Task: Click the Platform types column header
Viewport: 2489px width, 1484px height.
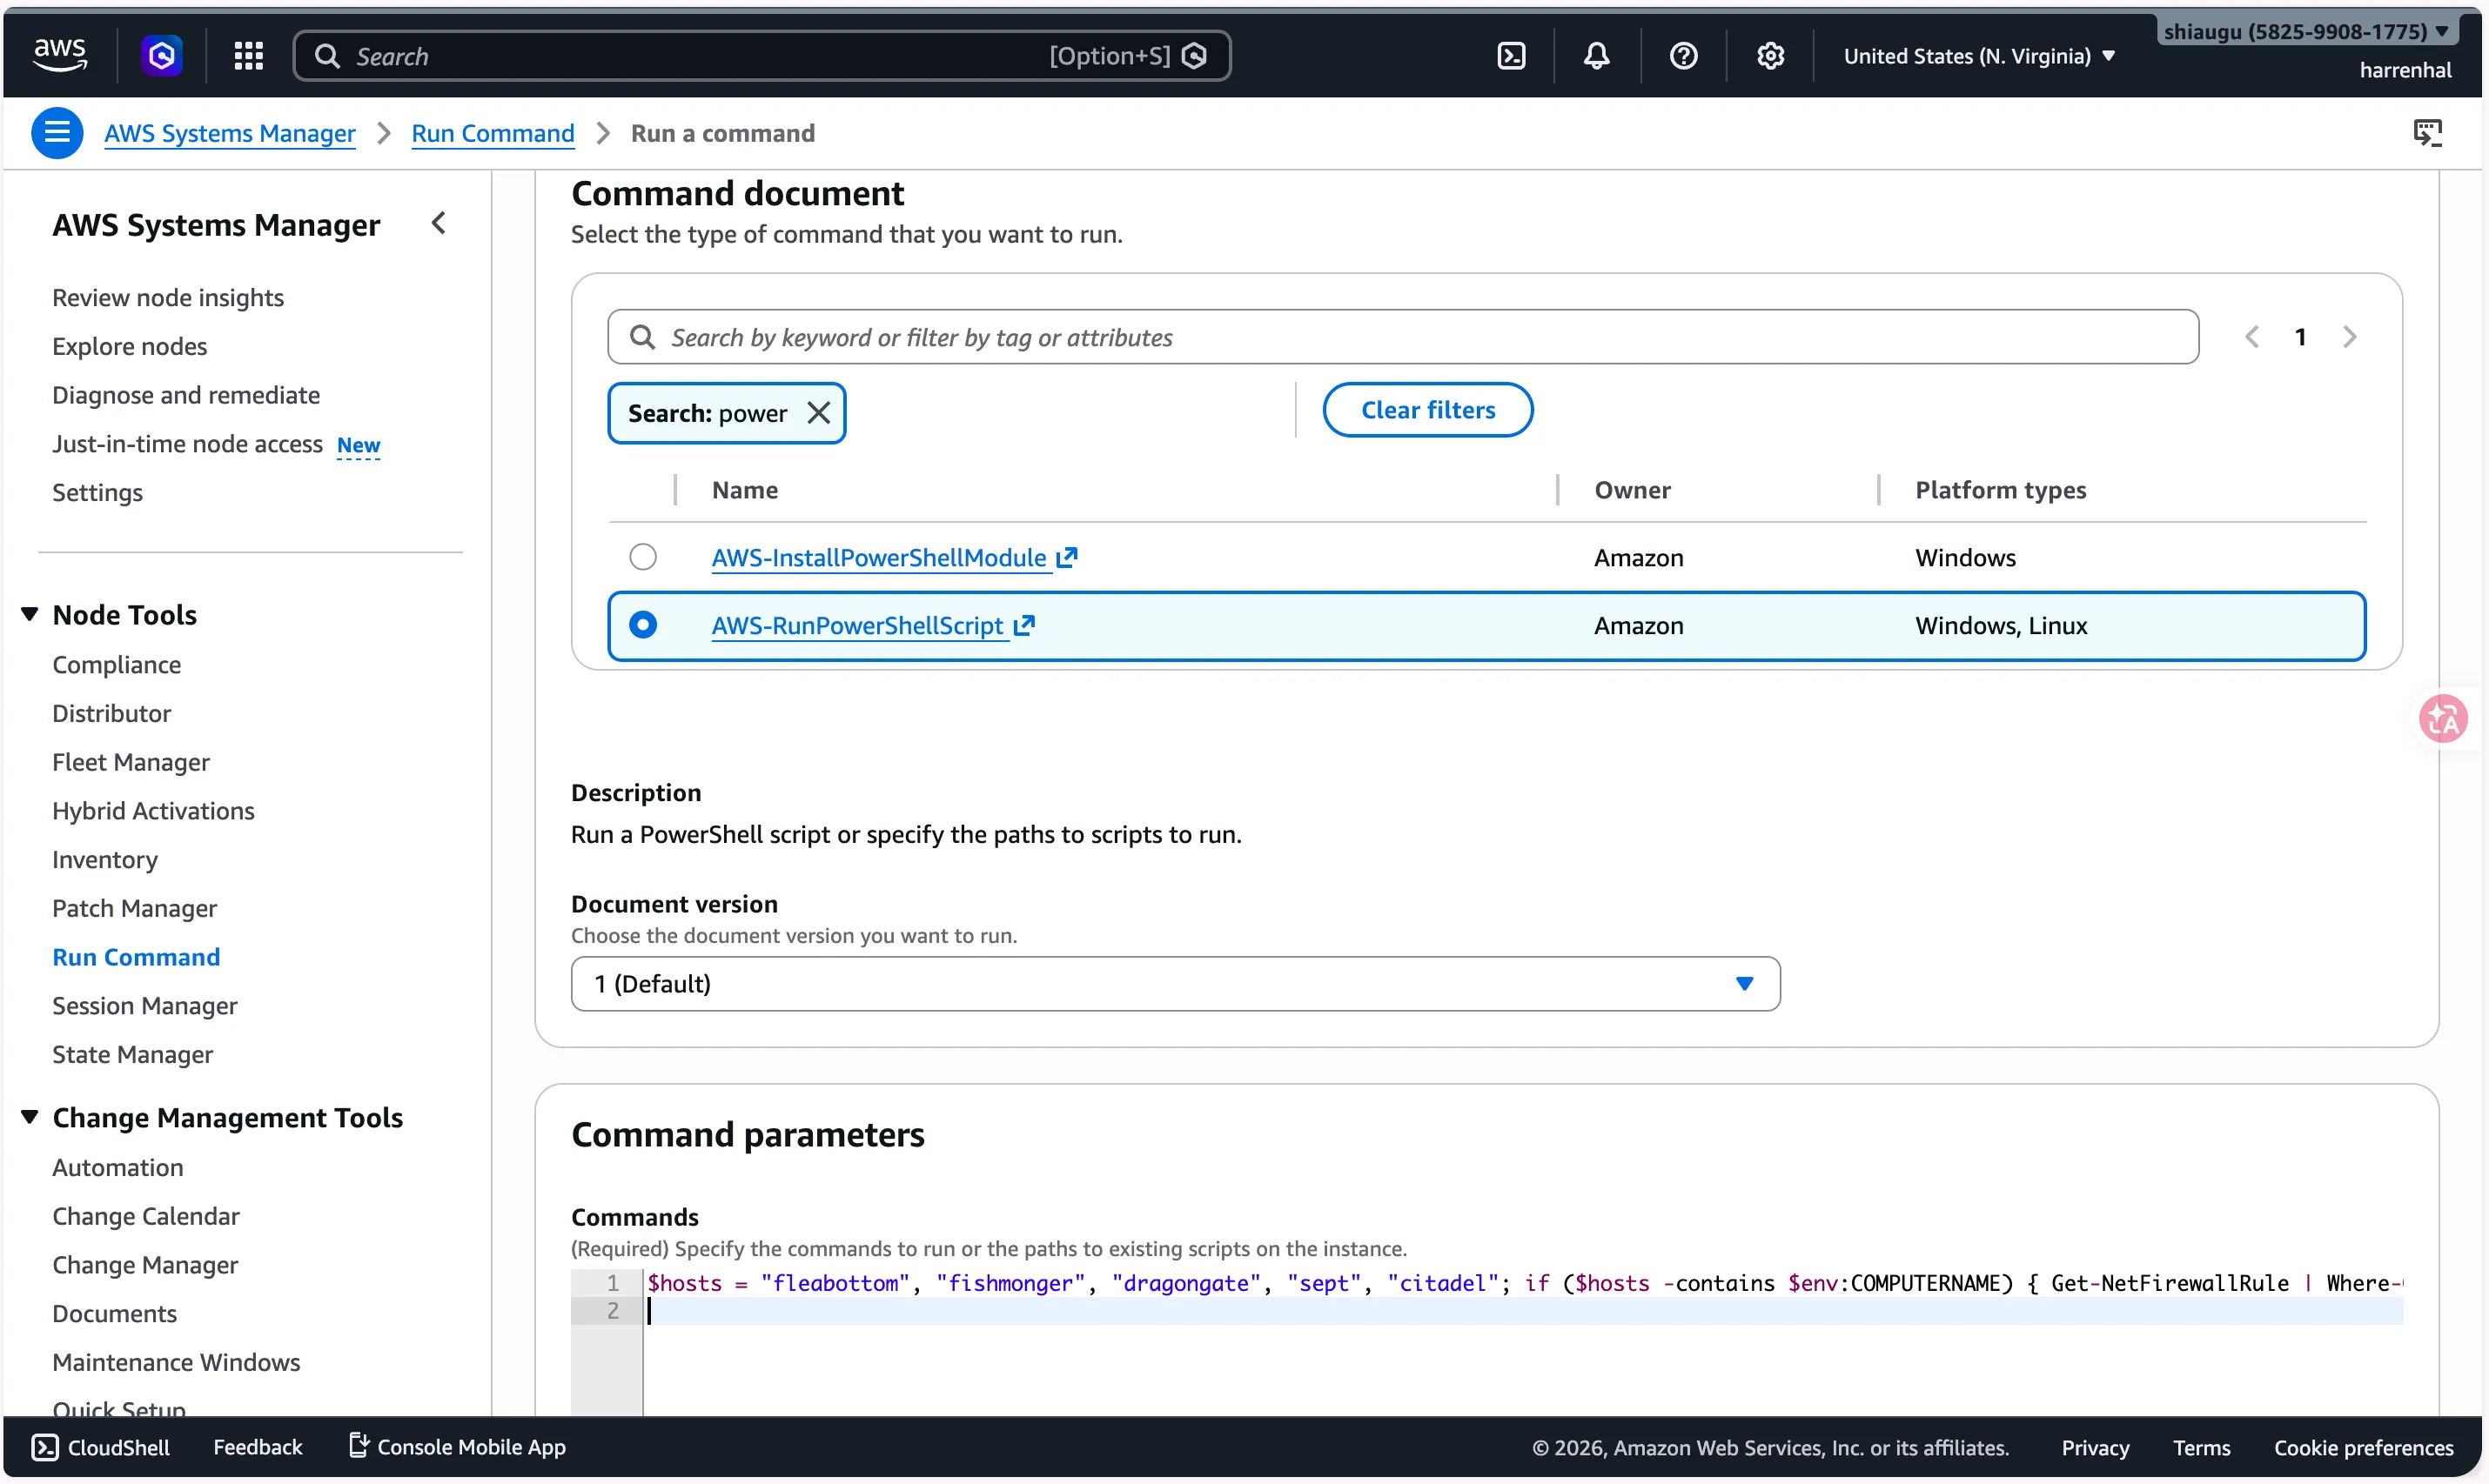Action: pyautogui.click(x=2000, y=490)
